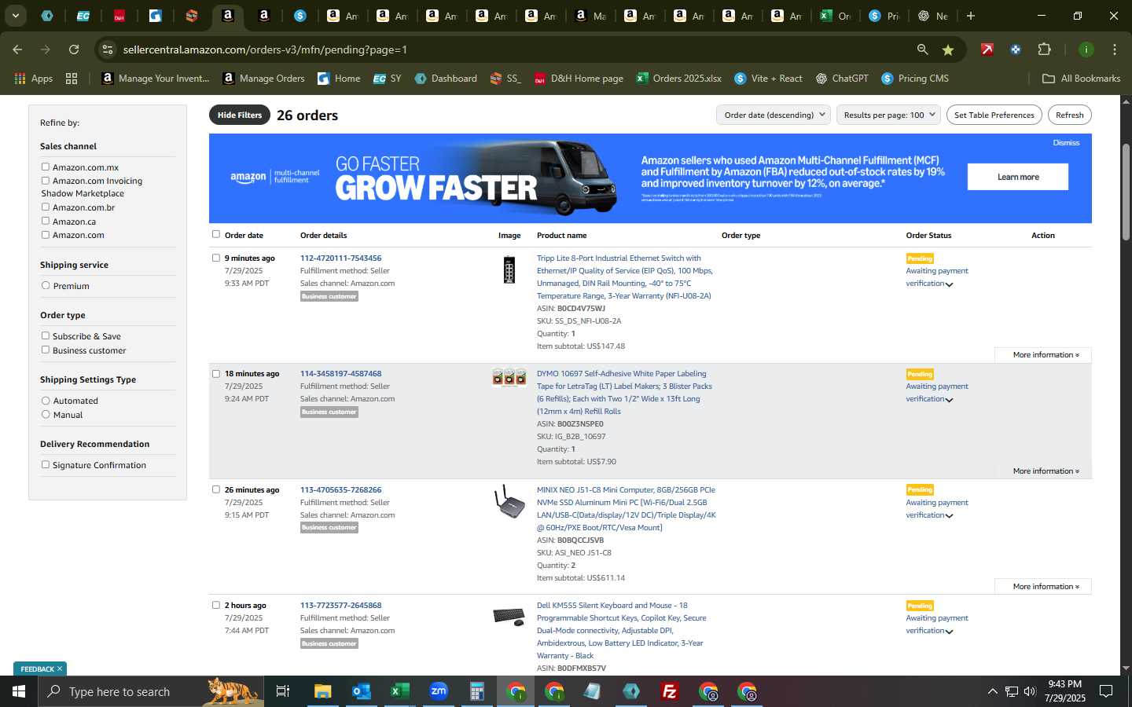Viewport: 1132px width, 707px height.
Task: Show hidden system tray icons
Action: point(992,691)
